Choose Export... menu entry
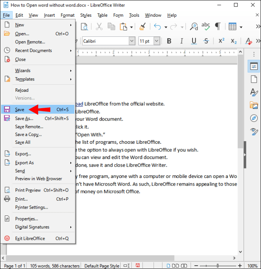Viewport: 261px width, 269px height. pyautogui.click(x=38, y=154)
